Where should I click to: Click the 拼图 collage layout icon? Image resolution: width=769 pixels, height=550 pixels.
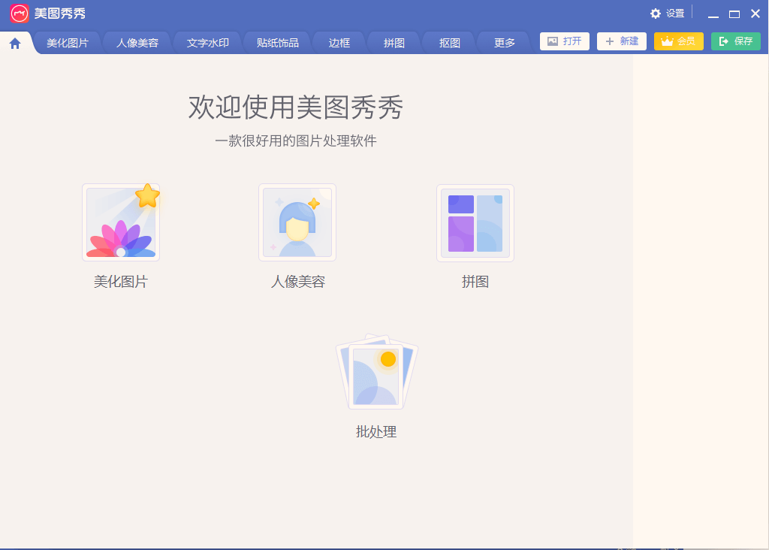tap(475, 222)
